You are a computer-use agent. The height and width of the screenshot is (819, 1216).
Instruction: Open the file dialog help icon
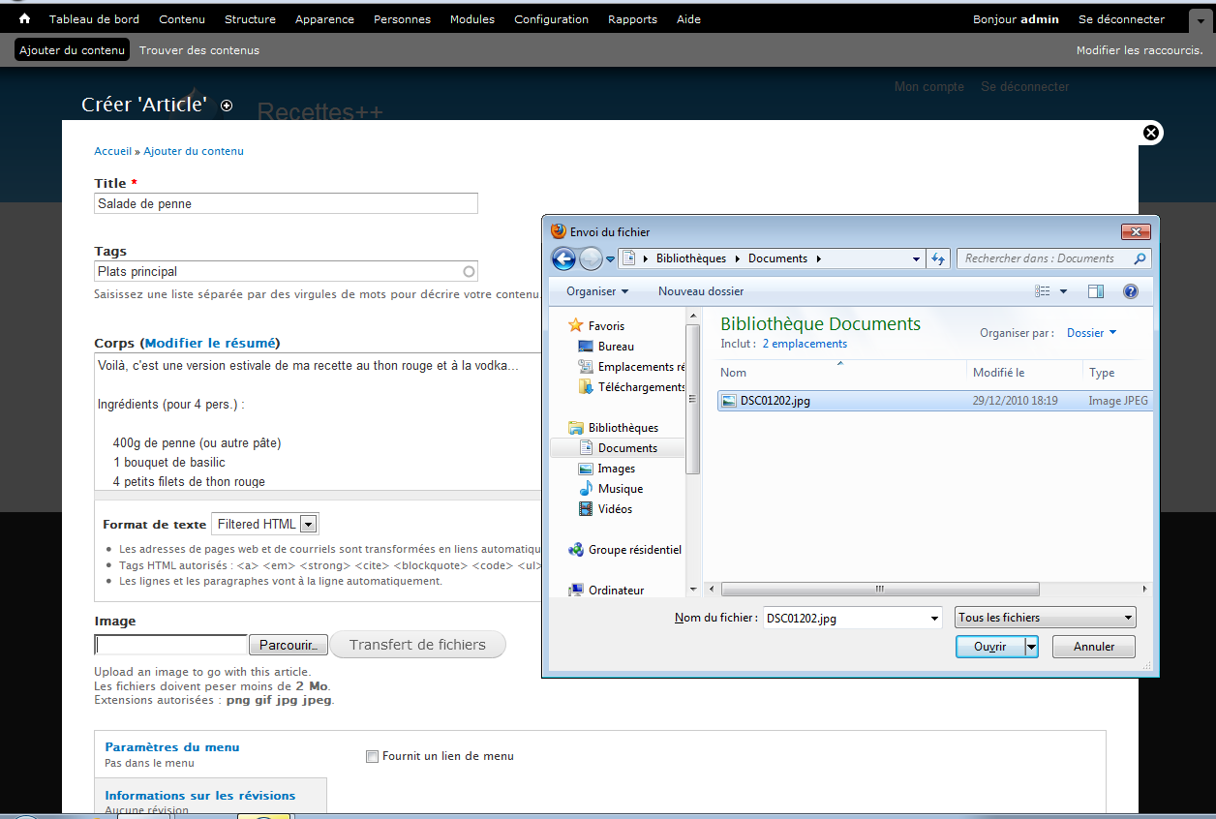[1130, 291]
